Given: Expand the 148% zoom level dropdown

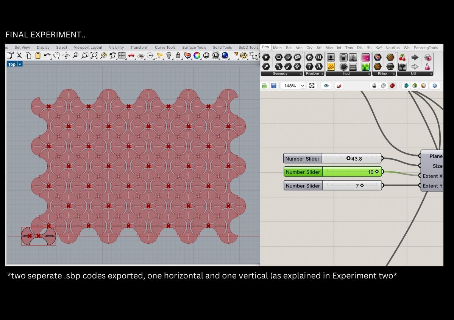Looking at the screenshot, I should coord(302,86).
